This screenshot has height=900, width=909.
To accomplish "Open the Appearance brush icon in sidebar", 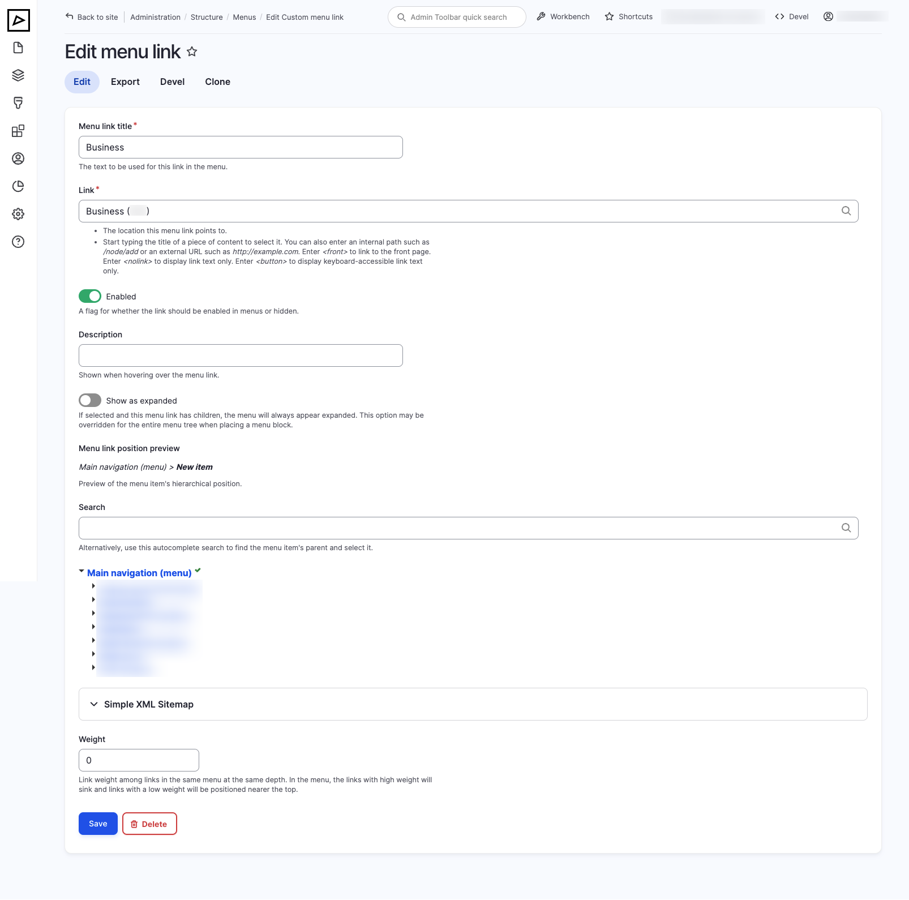I will (x=18, y=103).
